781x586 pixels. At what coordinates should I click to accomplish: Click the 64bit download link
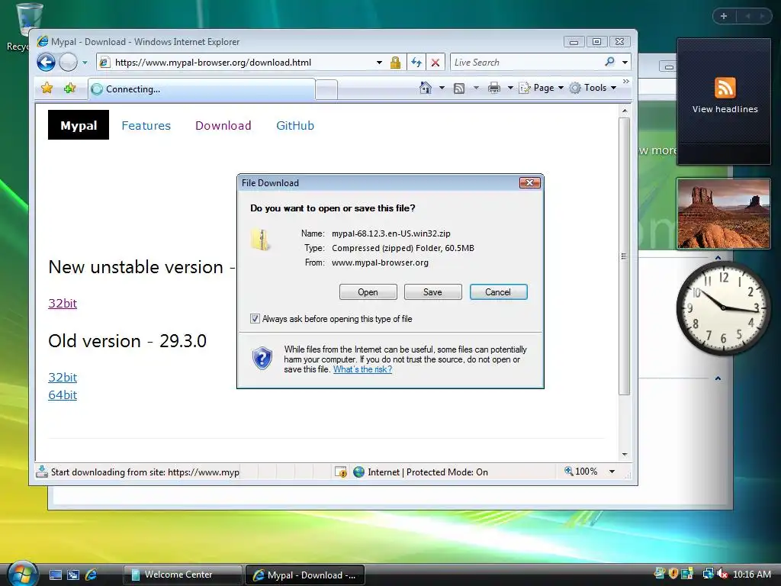[x=63, y=394]
